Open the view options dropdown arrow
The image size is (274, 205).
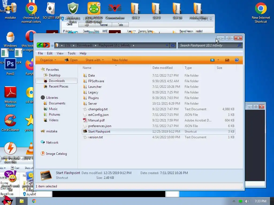click(x=218, y=60)
